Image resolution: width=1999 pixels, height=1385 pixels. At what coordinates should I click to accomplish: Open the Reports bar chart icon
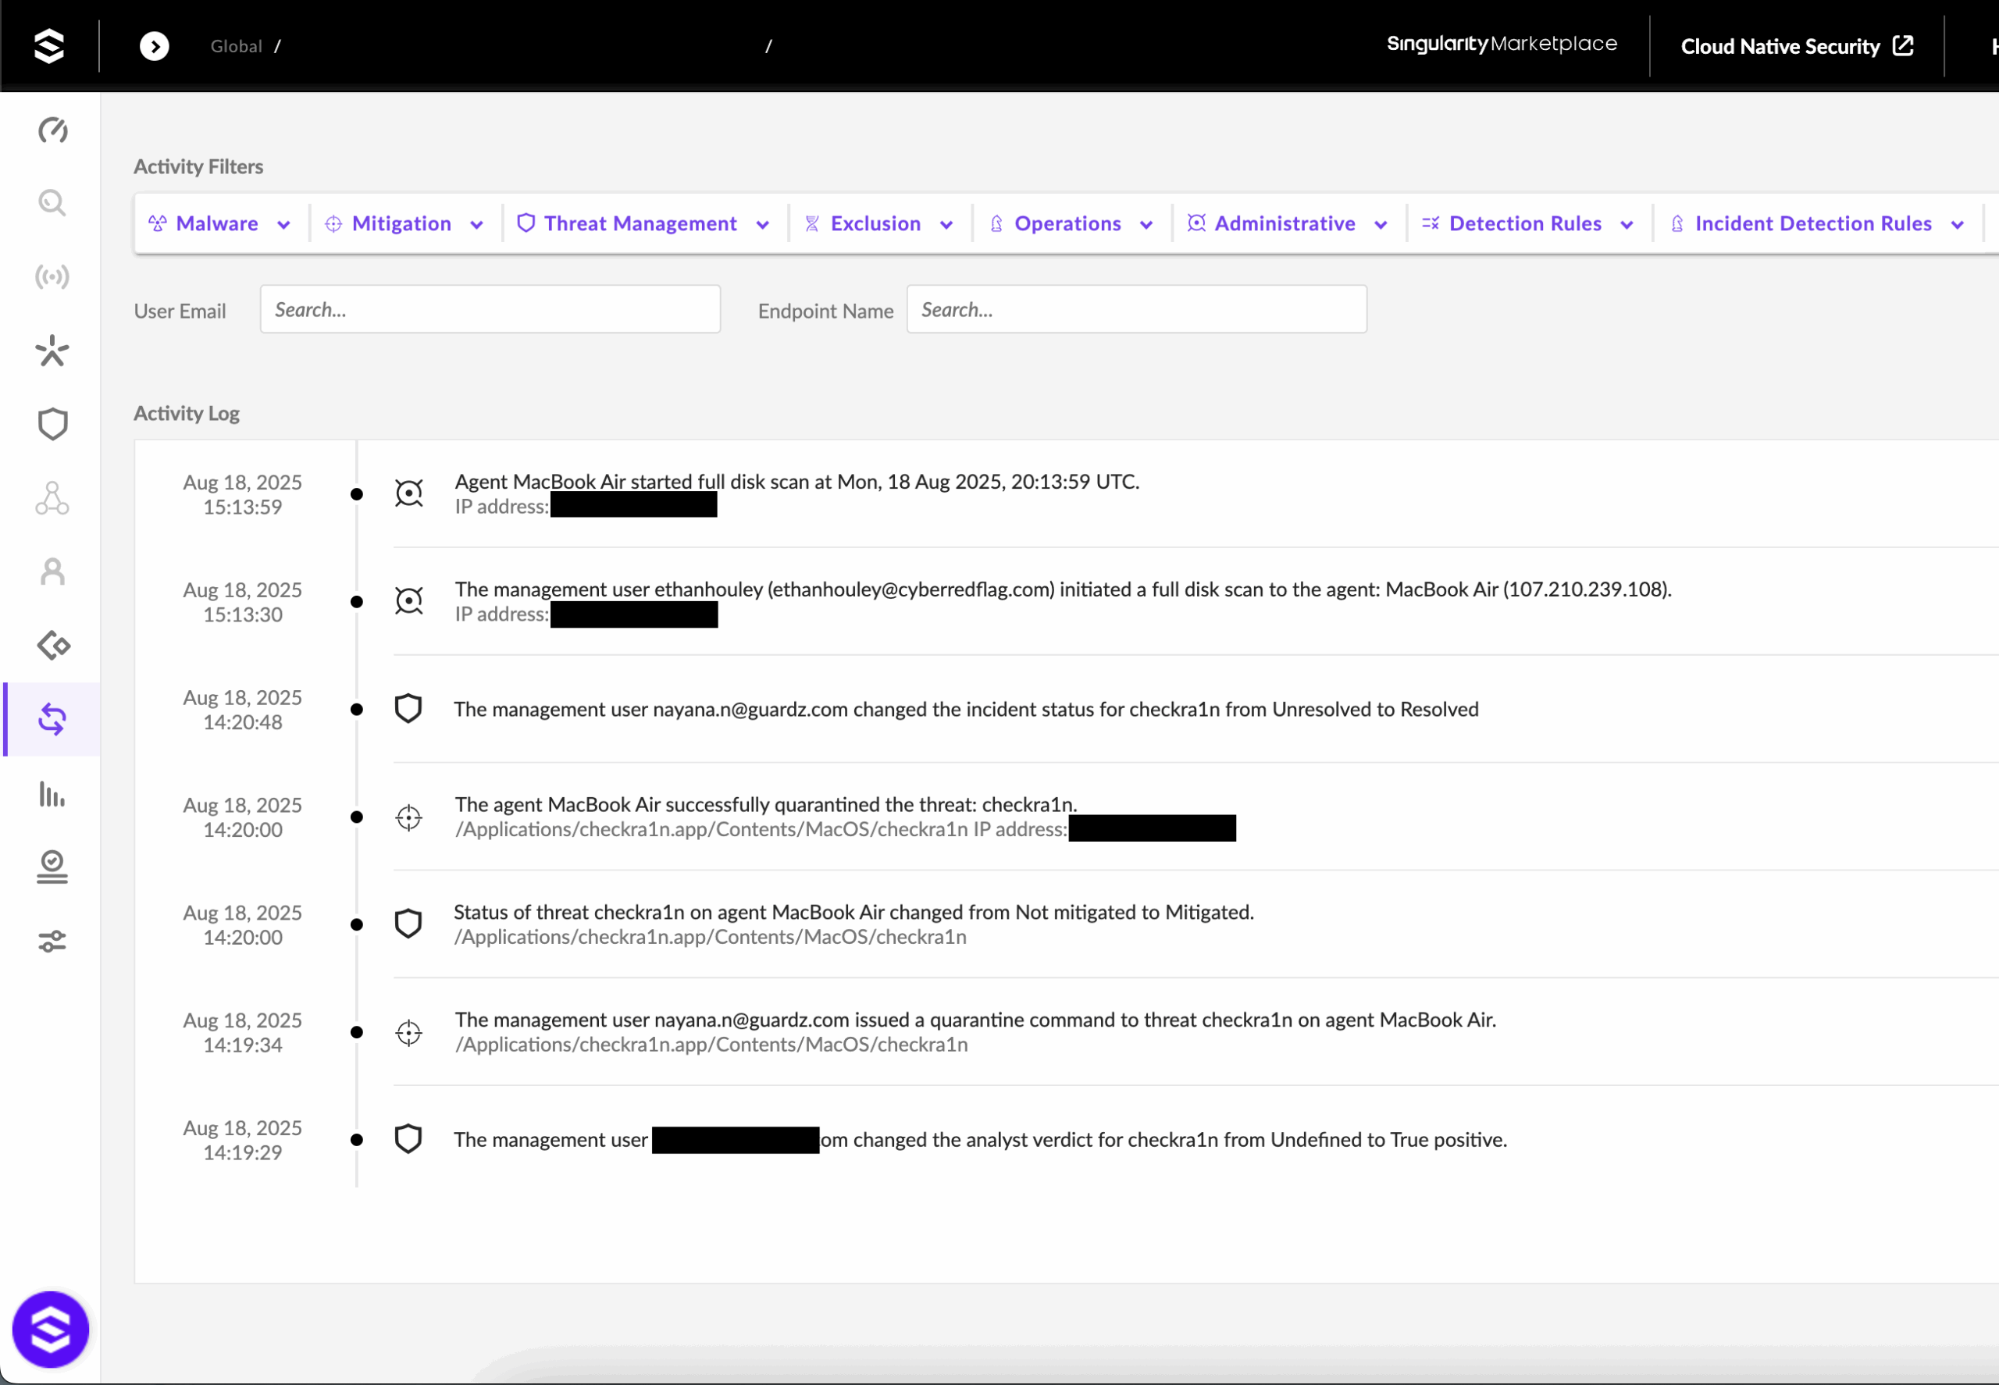[x=52, y=793]
